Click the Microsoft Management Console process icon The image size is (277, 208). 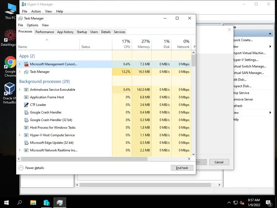[26, 64]
